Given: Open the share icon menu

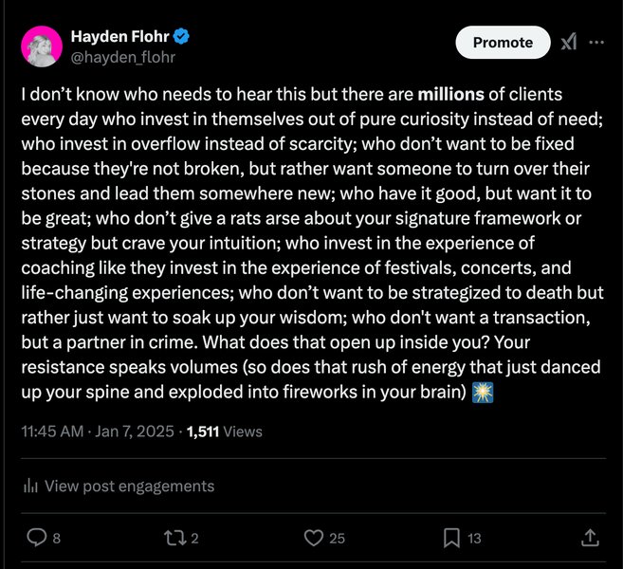Looking at the screenshot, I should 589,538.
